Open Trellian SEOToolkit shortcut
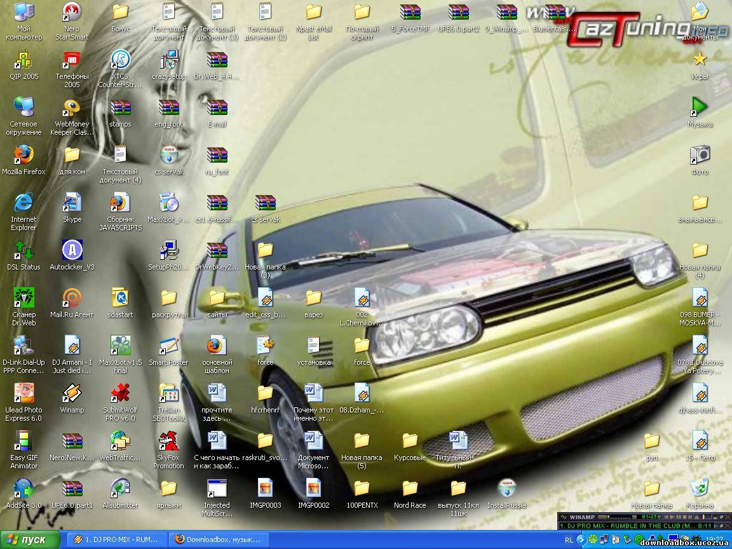732x549 pixels. [168, 402]
